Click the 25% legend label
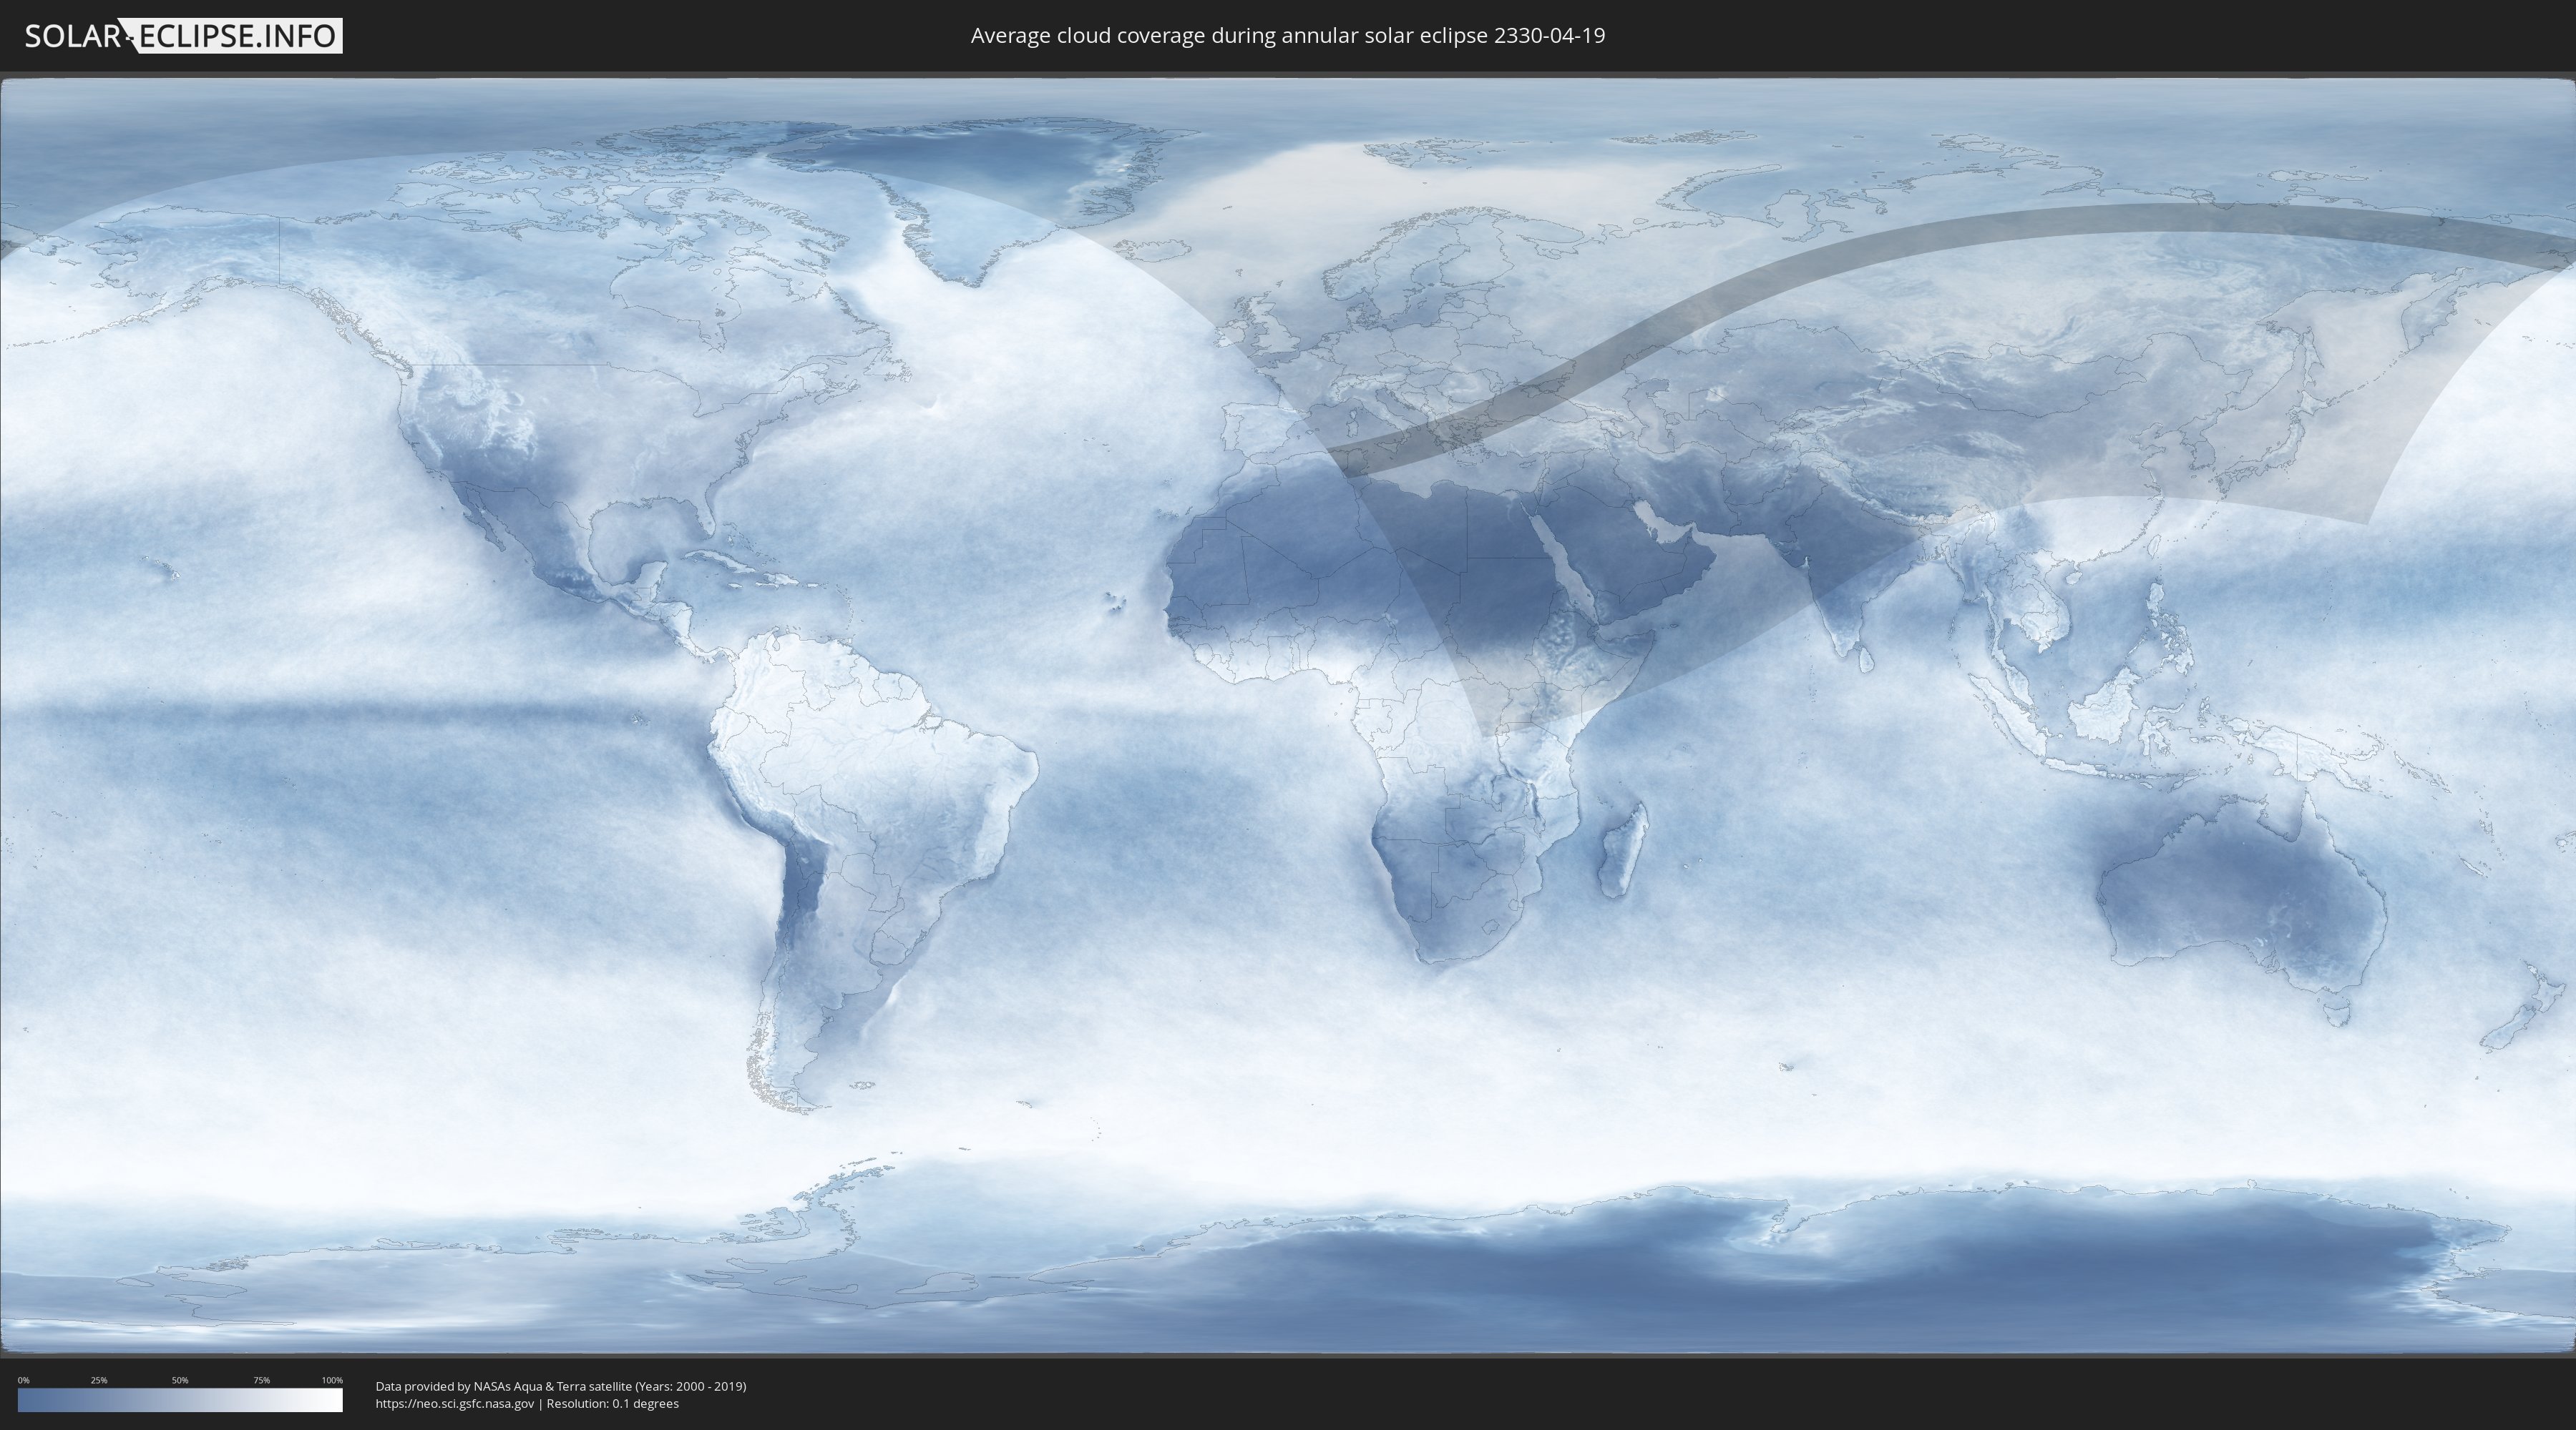2576x1430 pixels. click(x=99, y=1380)
